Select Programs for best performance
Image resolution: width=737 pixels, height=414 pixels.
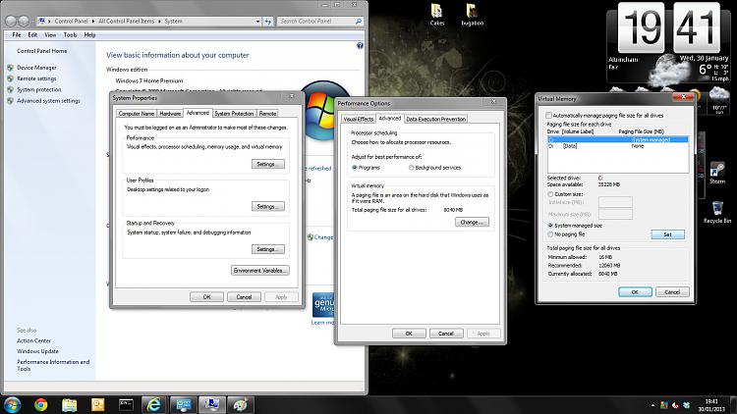(x=355, y=168)
